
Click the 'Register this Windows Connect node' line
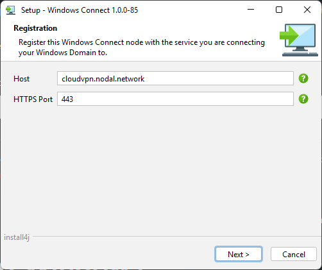tap(142, 42)
